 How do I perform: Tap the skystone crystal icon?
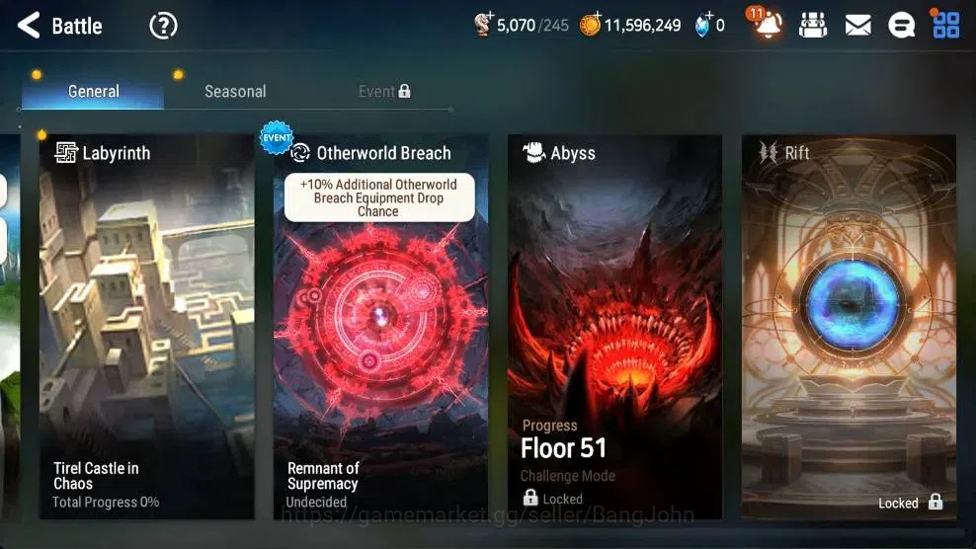(703, 25)
